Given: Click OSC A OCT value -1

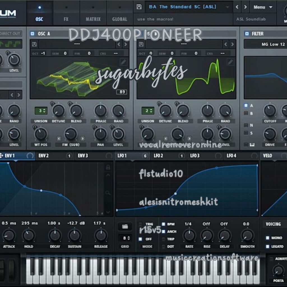Looking at the screenshot, I should (x=43, y=53).
